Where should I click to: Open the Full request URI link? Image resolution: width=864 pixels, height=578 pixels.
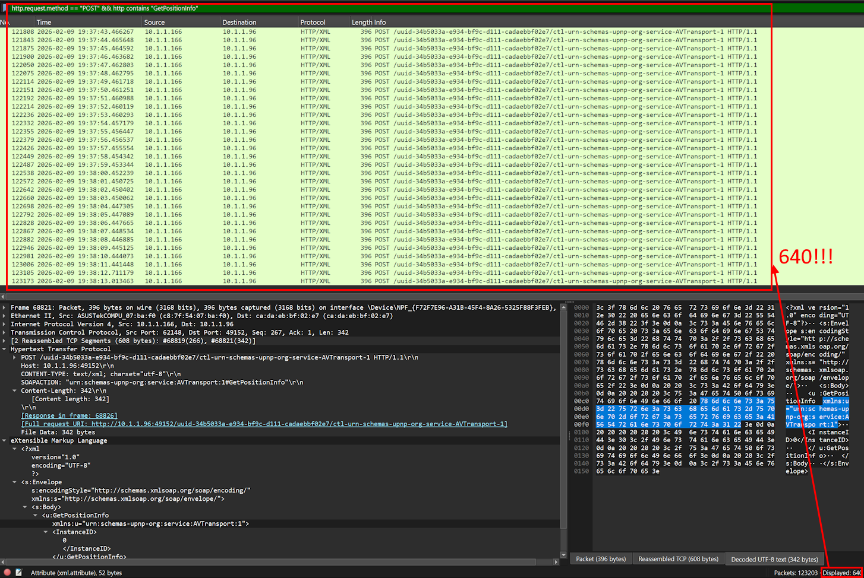[x=264, y=424]
